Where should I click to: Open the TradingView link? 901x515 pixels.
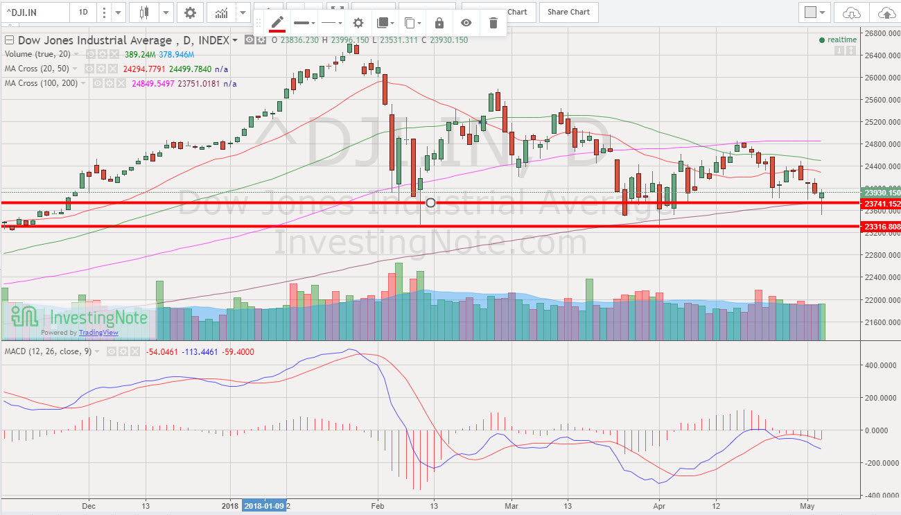click(98, 333)
